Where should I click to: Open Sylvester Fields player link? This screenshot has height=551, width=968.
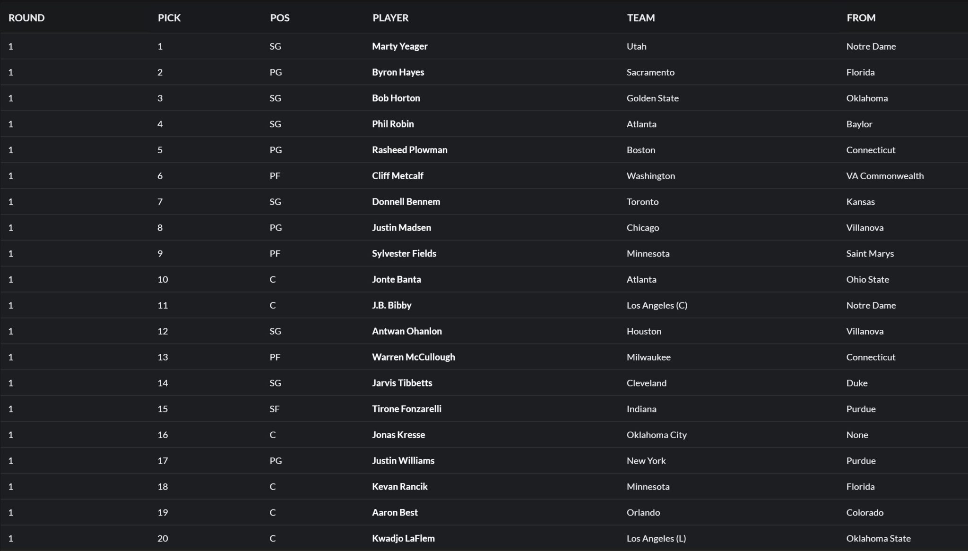tap(404, 253)
